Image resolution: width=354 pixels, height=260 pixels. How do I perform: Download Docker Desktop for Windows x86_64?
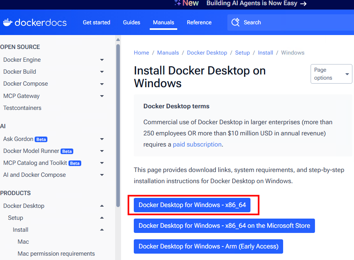pos(192,205)
